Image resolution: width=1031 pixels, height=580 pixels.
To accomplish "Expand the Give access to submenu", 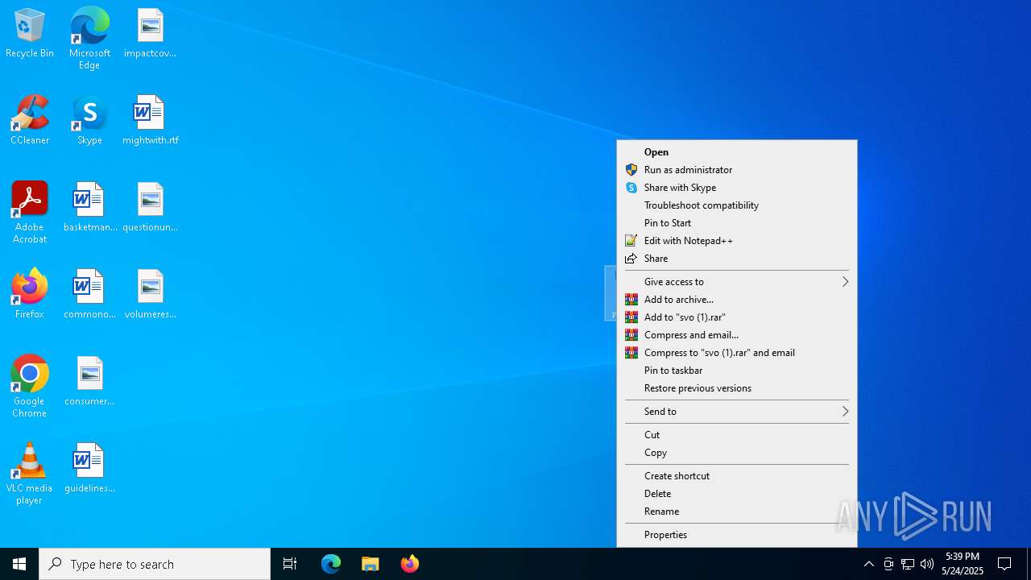I will (737, 282).
